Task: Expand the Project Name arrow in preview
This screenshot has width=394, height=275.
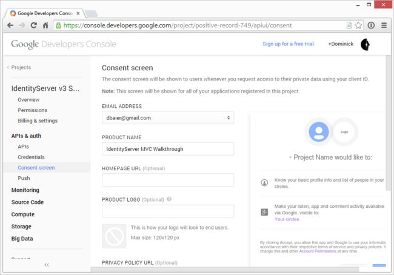Action: click(x=290, y=157)
